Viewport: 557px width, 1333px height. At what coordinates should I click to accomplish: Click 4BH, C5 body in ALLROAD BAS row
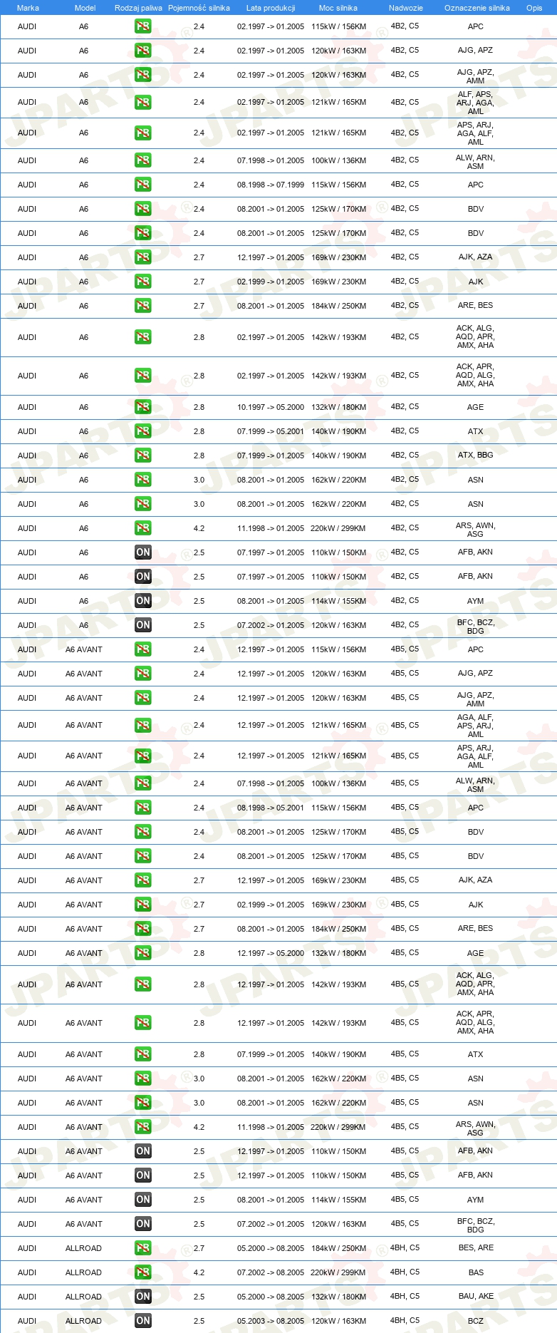(405, 1272)
